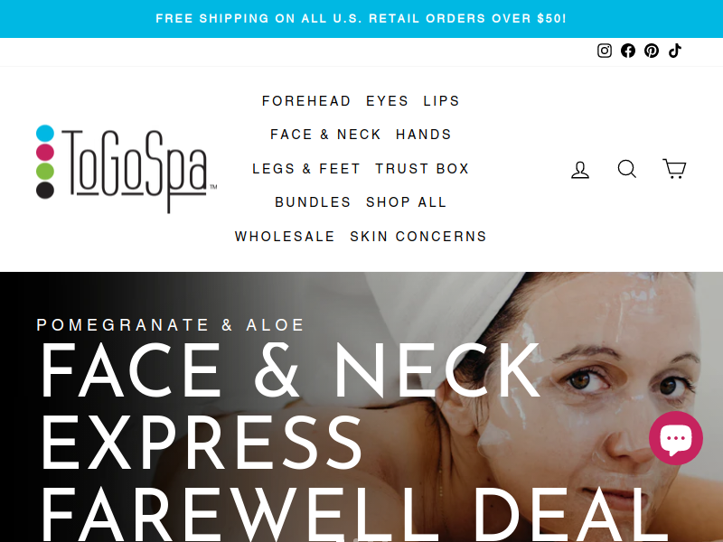723x542 pixels.
Task: Go to the Lips category
Action: pos(442,101)
